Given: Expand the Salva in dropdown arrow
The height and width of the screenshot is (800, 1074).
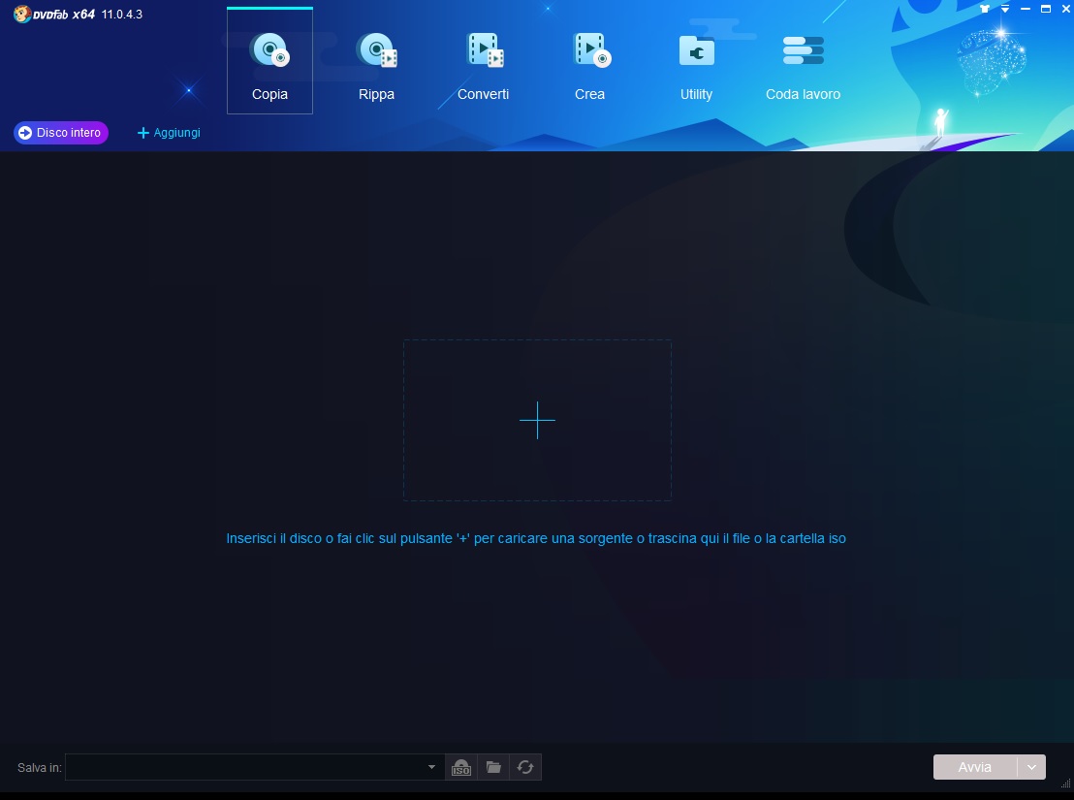Looking at the screenshot, I should tap(431, 767).
